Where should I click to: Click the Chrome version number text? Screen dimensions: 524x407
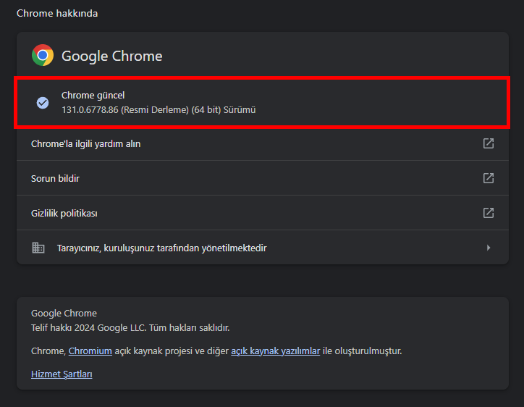[159, 110]
